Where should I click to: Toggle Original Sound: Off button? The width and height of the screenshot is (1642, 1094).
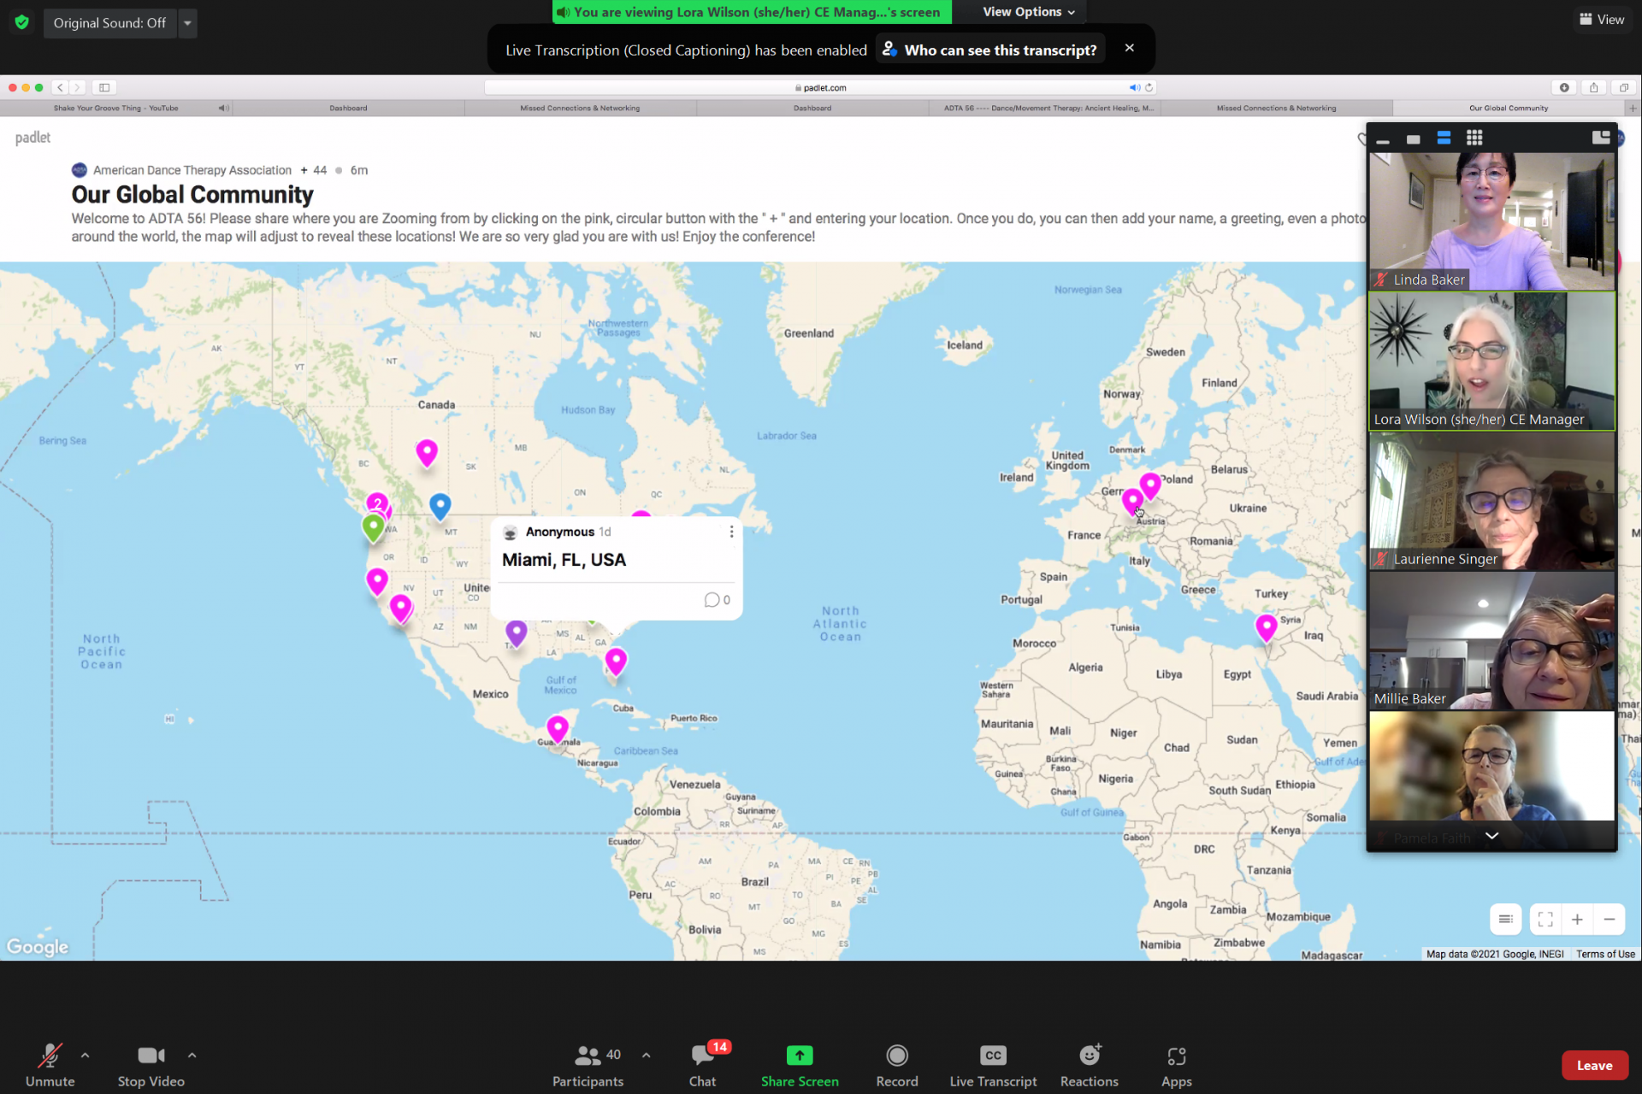pyautogui.click(x=109, y=23)
